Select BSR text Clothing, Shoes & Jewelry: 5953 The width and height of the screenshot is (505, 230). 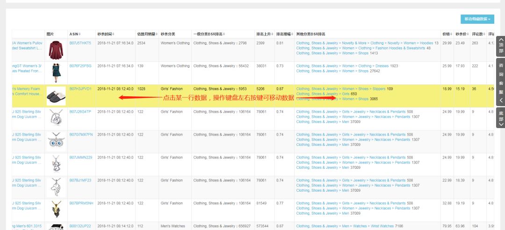click(x=220, y=88)
